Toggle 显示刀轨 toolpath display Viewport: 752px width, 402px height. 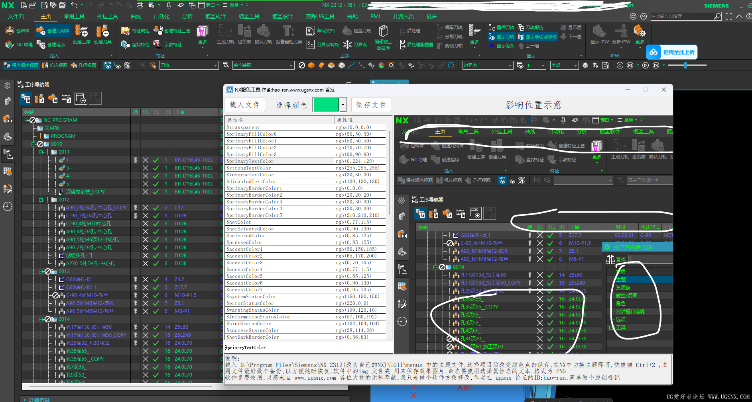point(501,37)
